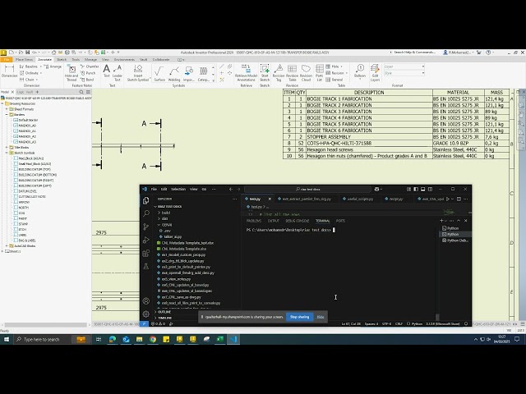Click Retrieve Model Annotations
Screen dimensions: 526x394
(246, 73)
